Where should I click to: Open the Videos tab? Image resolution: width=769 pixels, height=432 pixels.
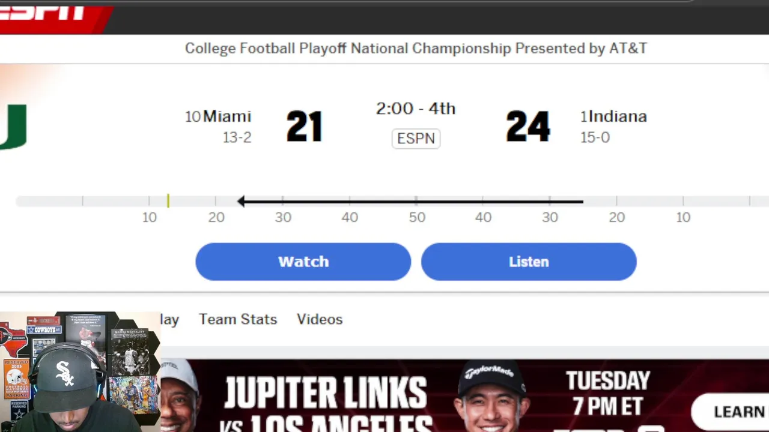tap(320, 319)
